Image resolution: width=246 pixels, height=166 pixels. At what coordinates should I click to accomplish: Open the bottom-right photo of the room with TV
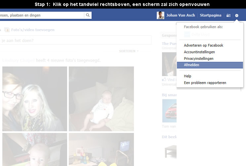point(102,149)
